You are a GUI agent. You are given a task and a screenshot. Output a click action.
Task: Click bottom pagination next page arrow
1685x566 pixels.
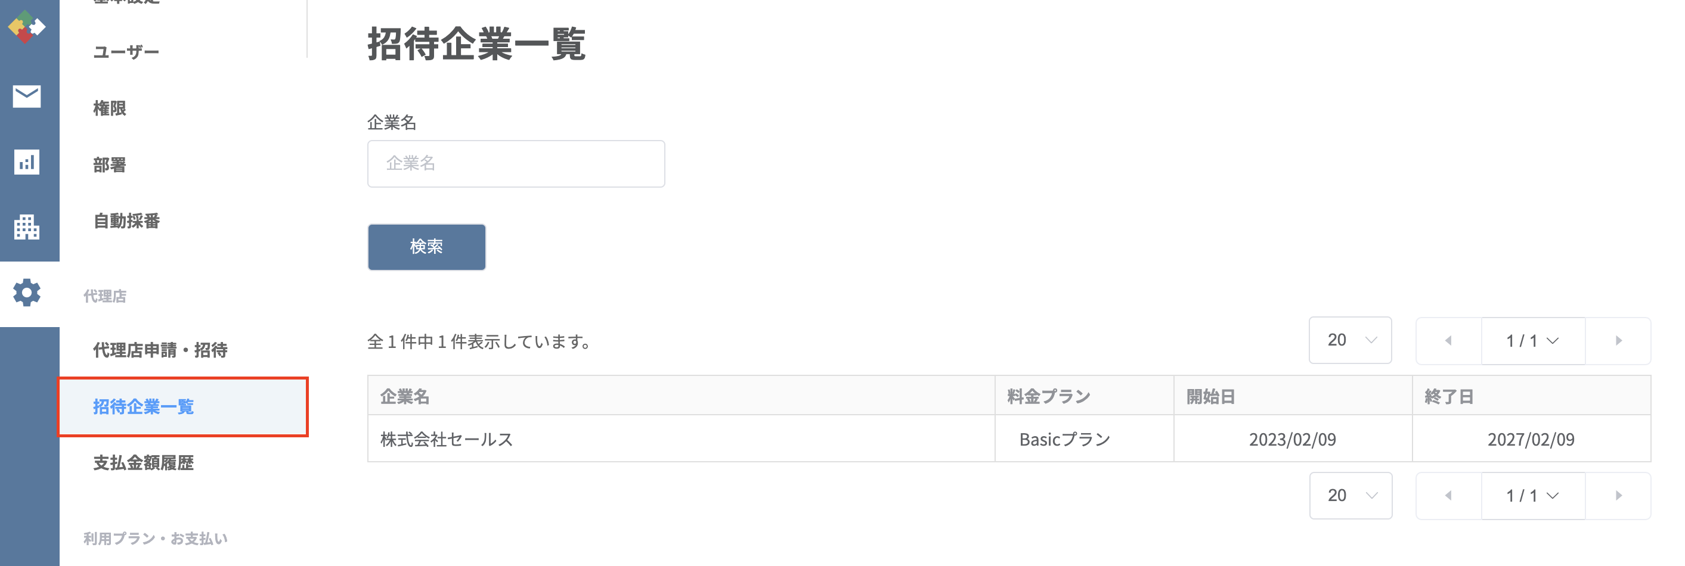(x=1618, y=496)
